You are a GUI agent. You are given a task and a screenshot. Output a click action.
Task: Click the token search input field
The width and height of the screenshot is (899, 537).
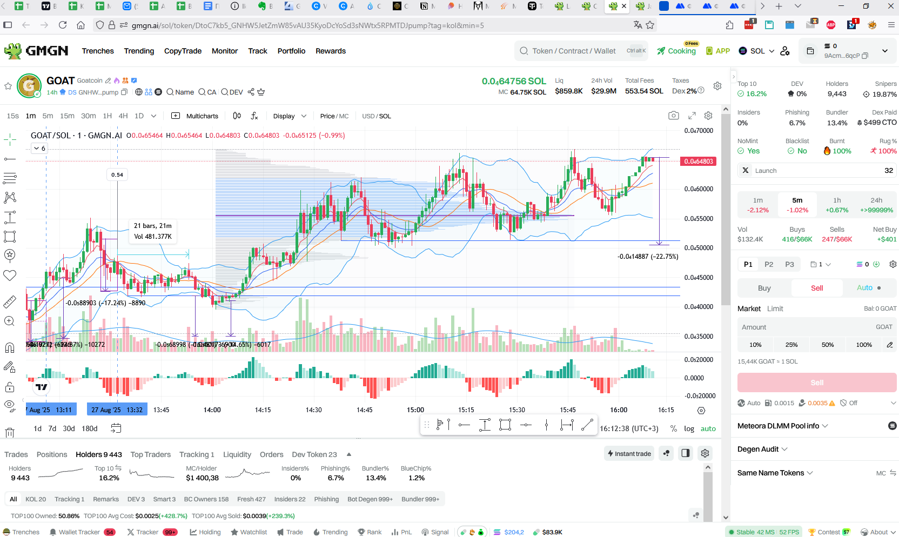(x=582, y=51)
